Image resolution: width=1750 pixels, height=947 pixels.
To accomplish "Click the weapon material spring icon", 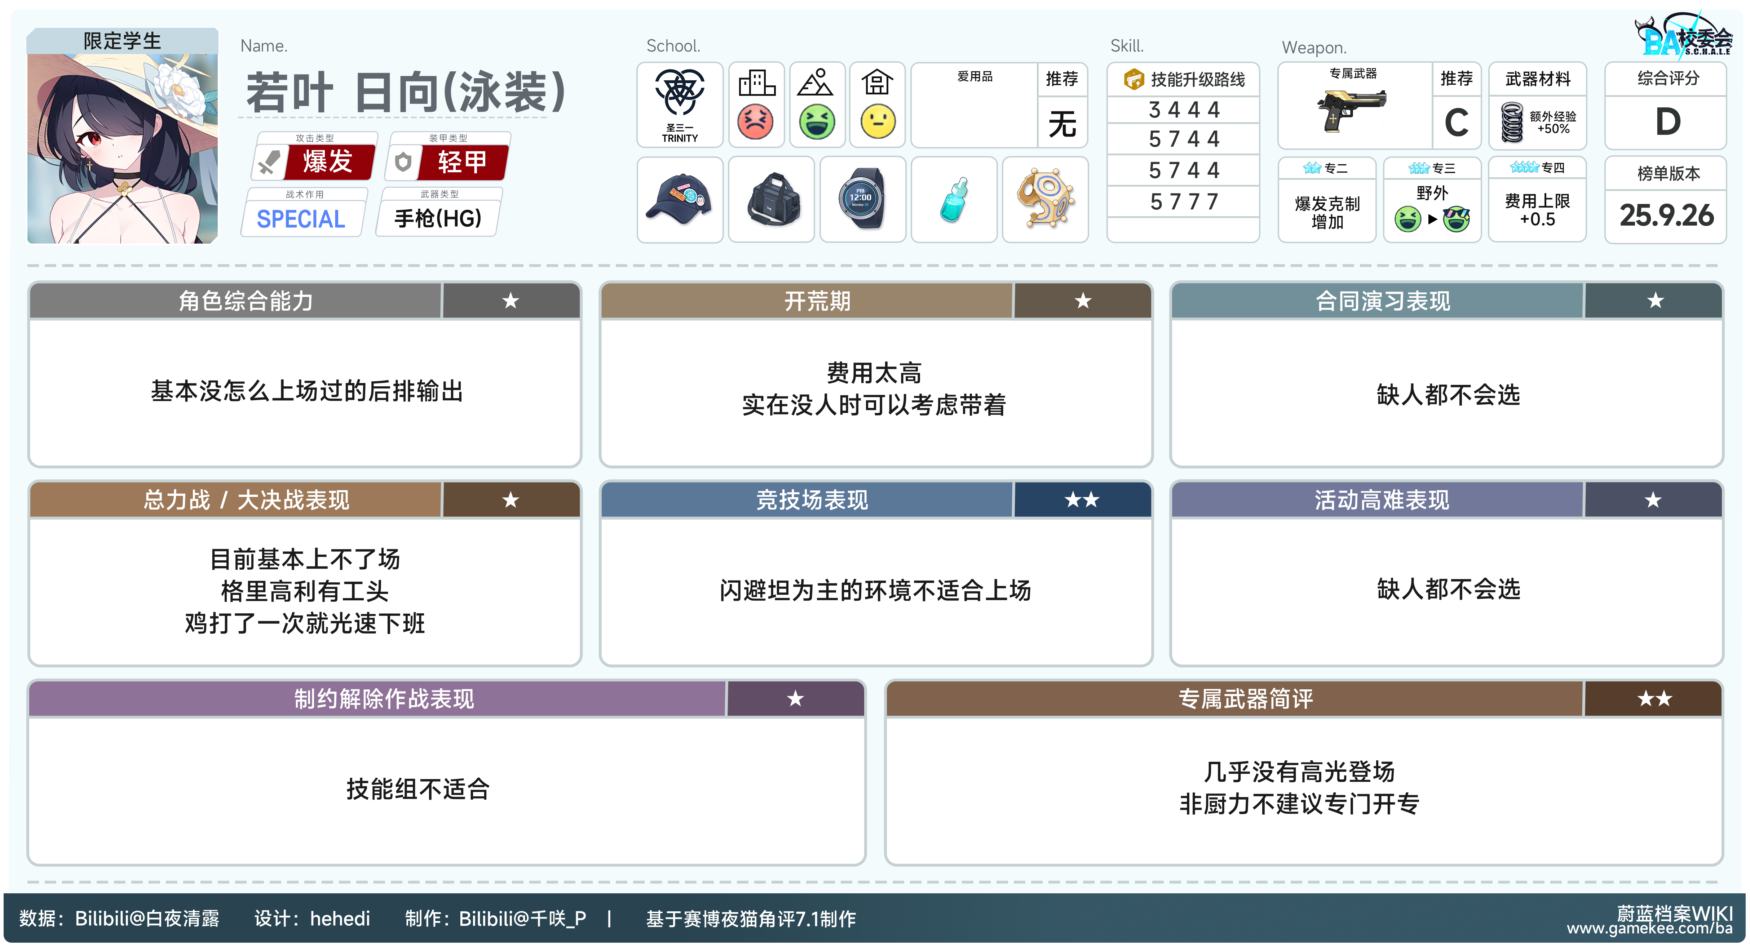I will point(1512,122).
